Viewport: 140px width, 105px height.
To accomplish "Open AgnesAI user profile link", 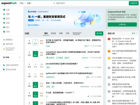I will coord(85,58).
